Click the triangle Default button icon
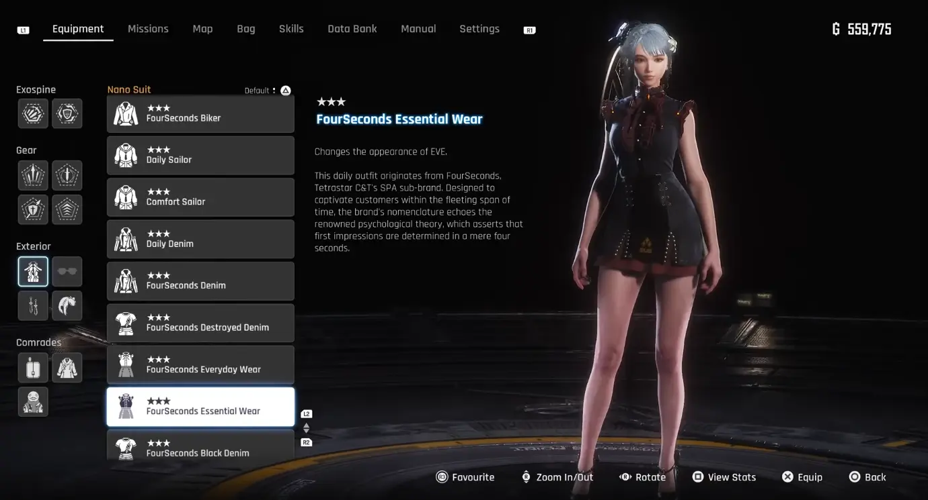The height and width of the screenshot is (500, 928). coord(285,90)
